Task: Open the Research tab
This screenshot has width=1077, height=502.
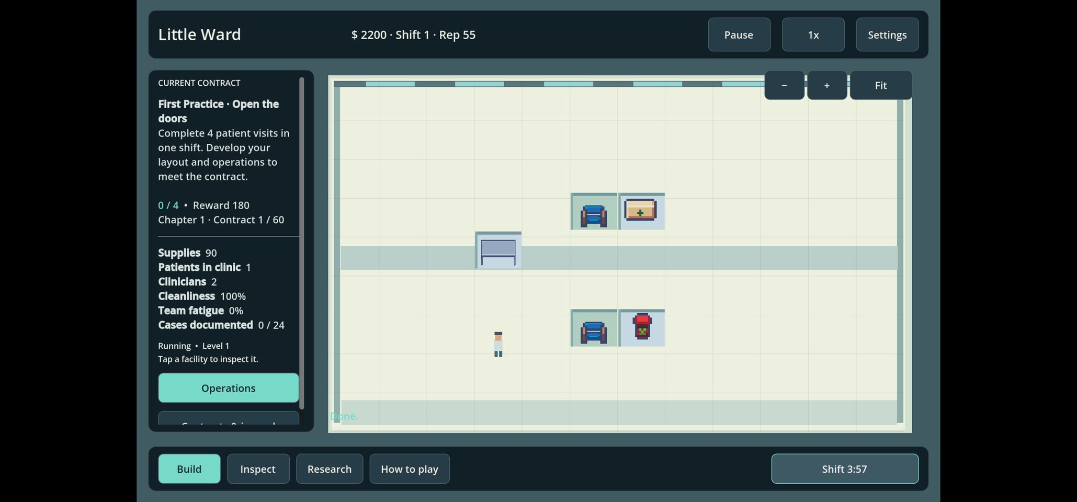Action: pos(330,469)
